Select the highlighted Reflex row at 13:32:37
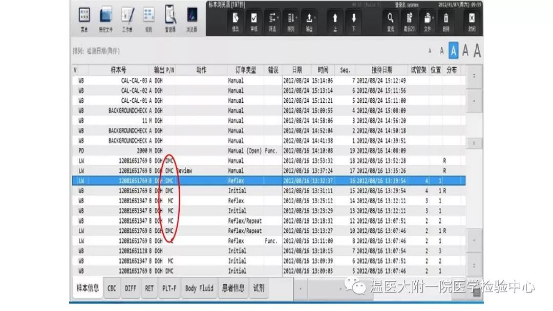The height and width of the screenshot is (311, 553). 269,181
